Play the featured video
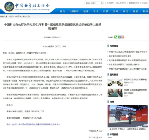This screenshot has width=149, height=140. 127,116
